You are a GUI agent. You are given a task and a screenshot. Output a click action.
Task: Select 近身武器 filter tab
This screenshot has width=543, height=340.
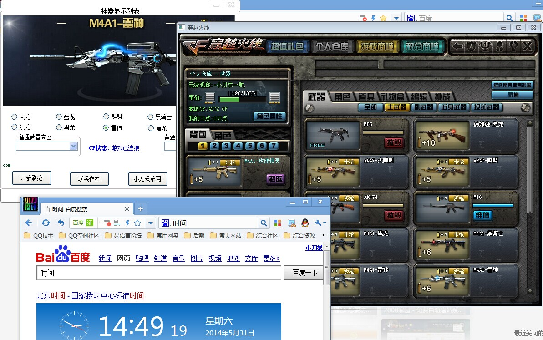(x=453, y=107)
